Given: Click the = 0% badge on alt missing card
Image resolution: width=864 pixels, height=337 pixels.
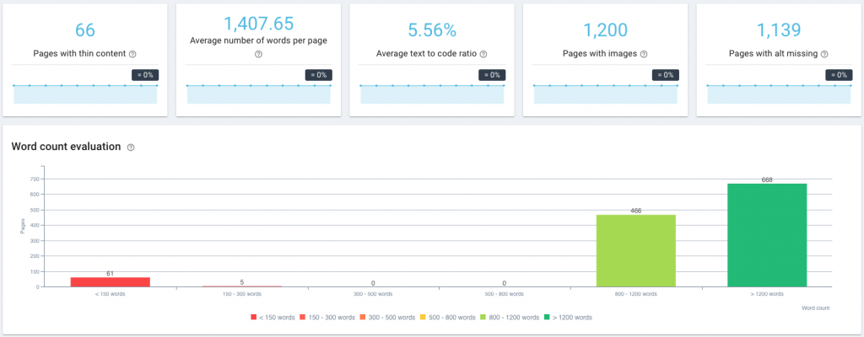Looking at the screenshot, I should [839, 75].
